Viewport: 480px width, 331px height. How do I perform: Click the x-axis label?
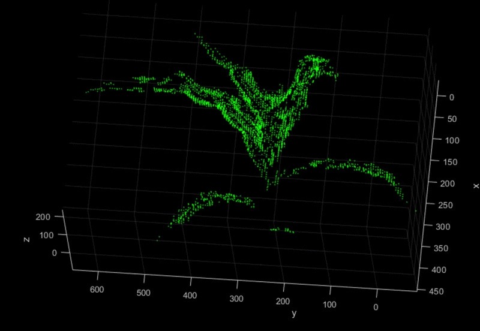476,186
